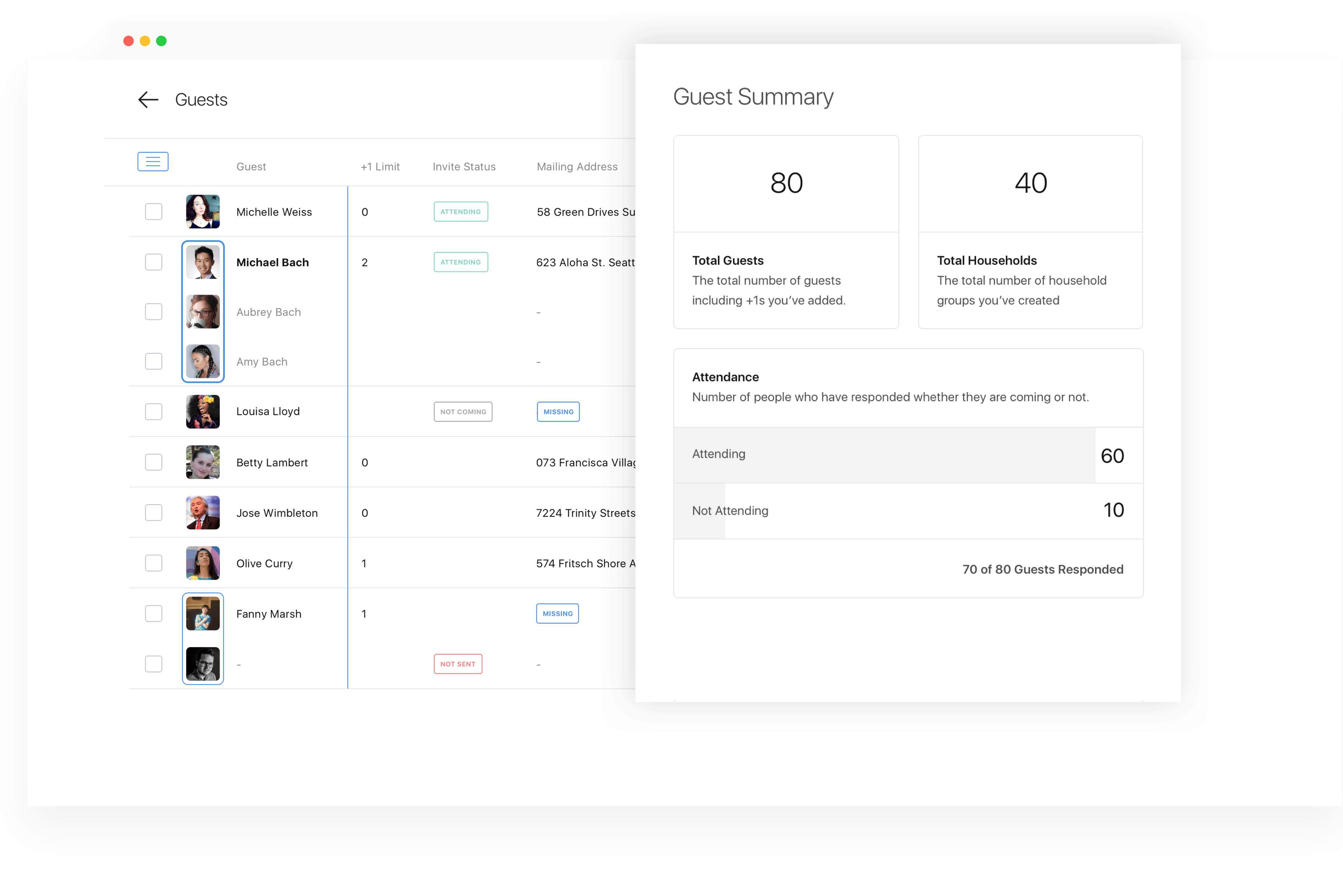Click the name Amy Bach
The width and height of the screenshot is (1343, 869).
coord(262,362)
